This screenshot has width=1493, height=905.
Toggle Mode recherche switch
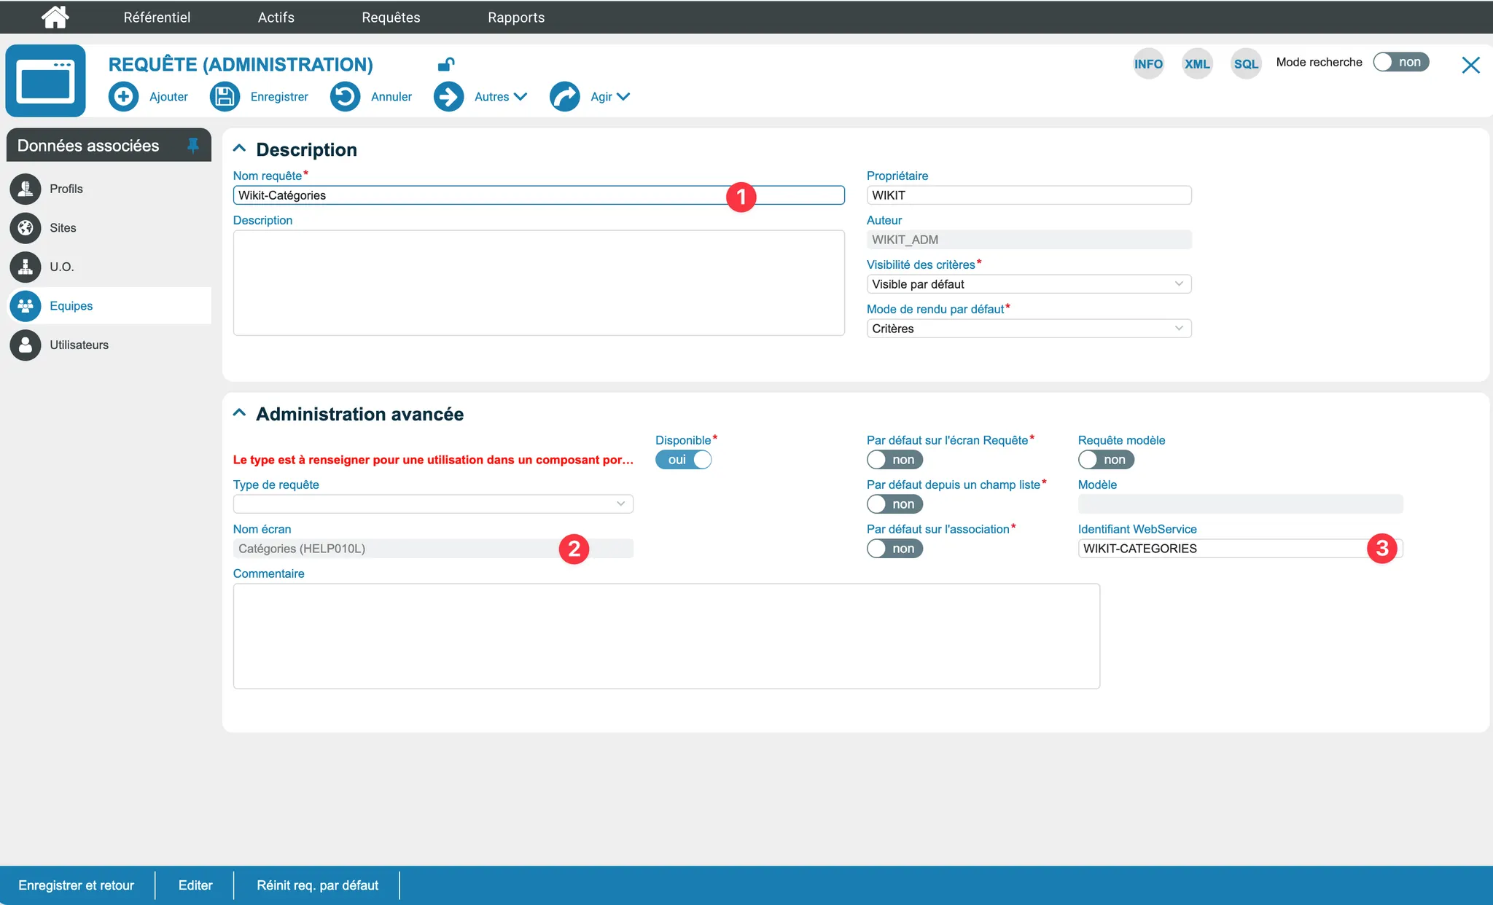[1400, 63]
